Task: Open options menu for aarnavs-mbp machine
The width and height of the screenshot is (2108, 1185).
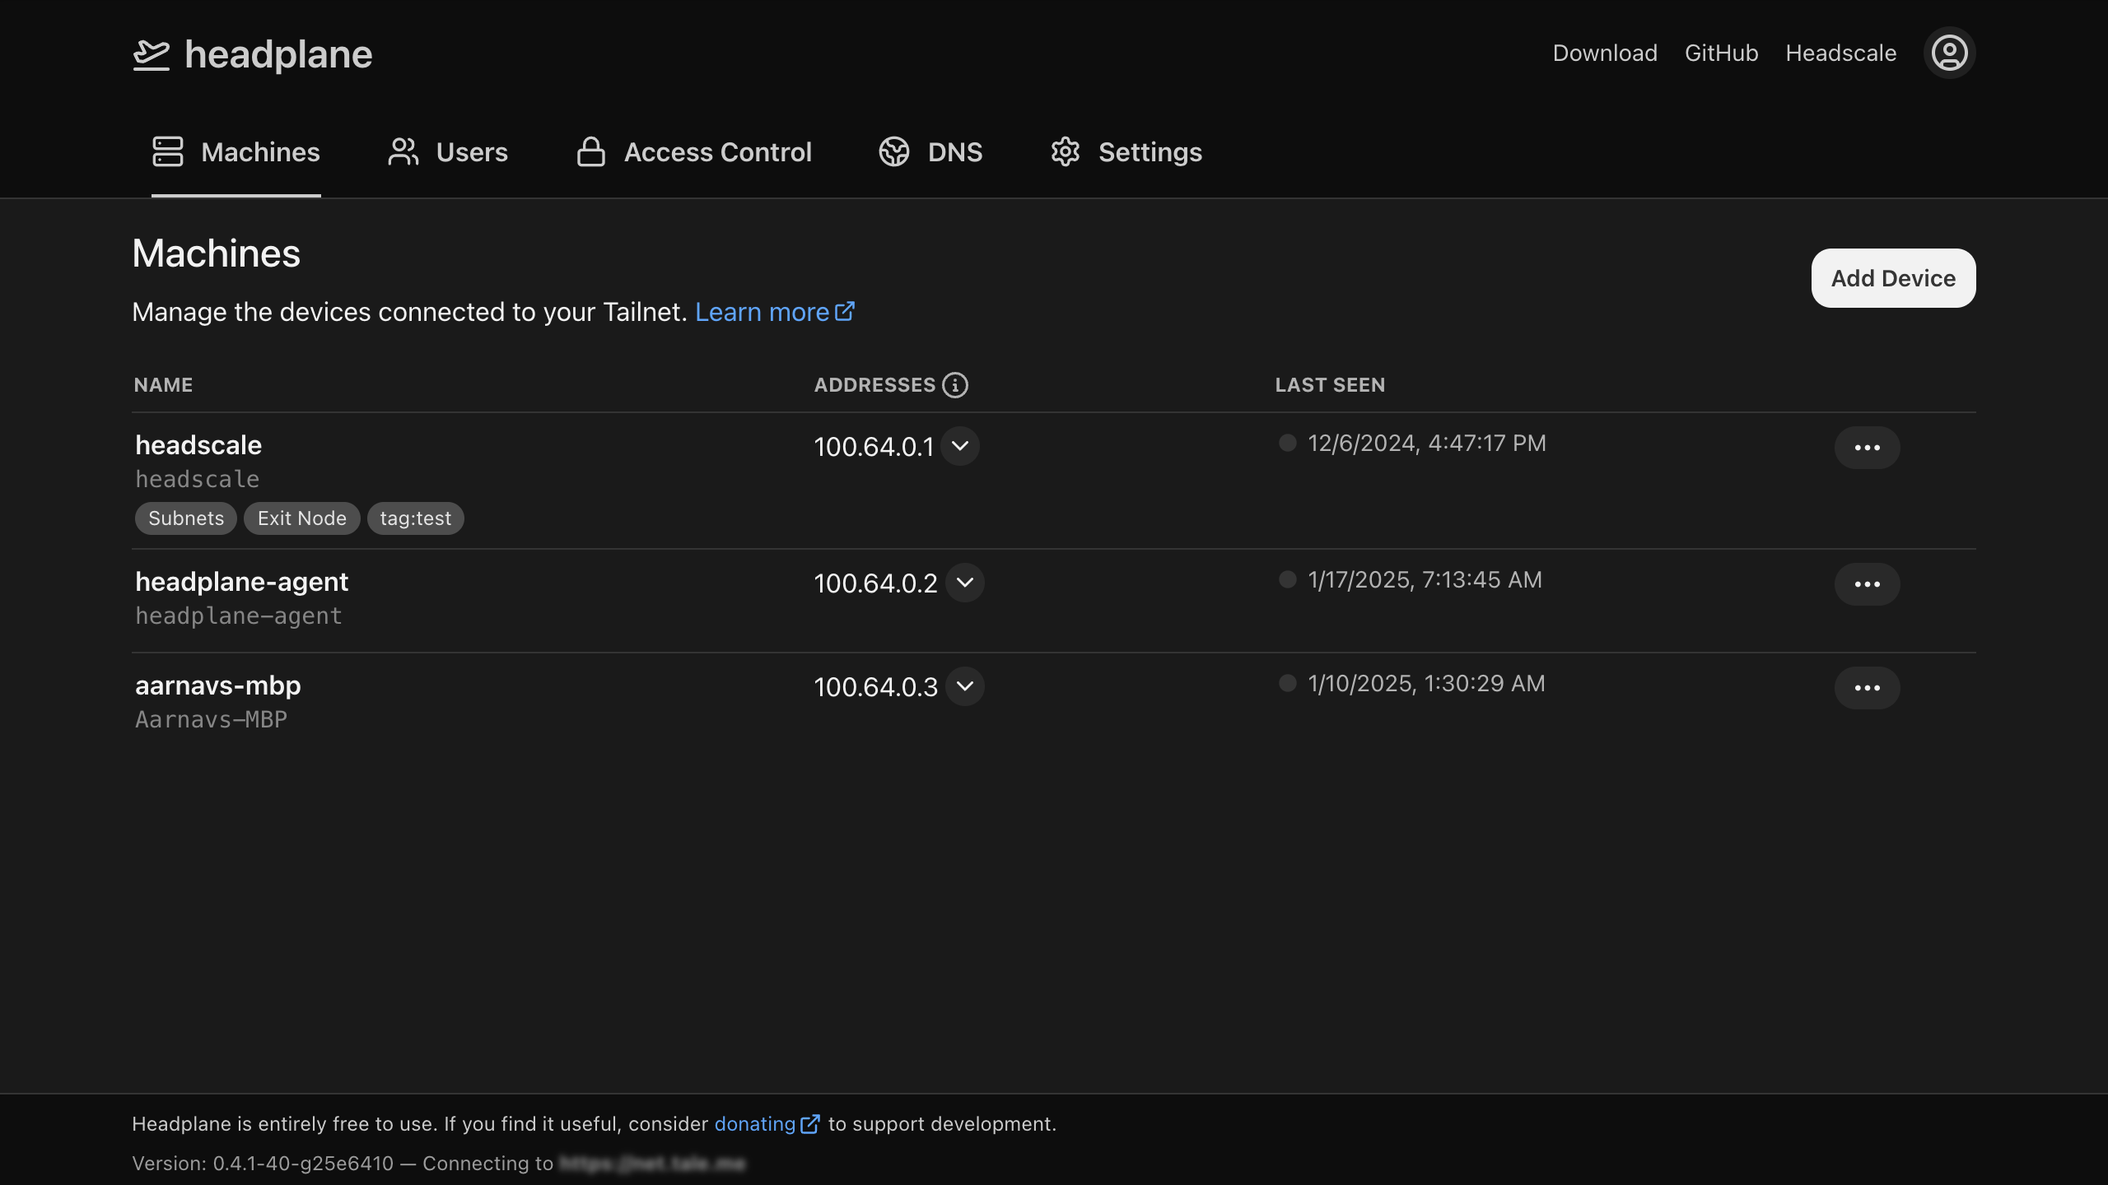Action: [x=1867, y=688]
